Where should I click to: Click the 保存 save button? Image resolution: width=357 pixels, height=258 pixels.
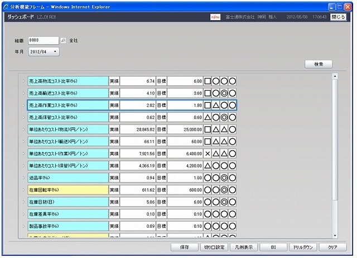[x=185, y=247]
